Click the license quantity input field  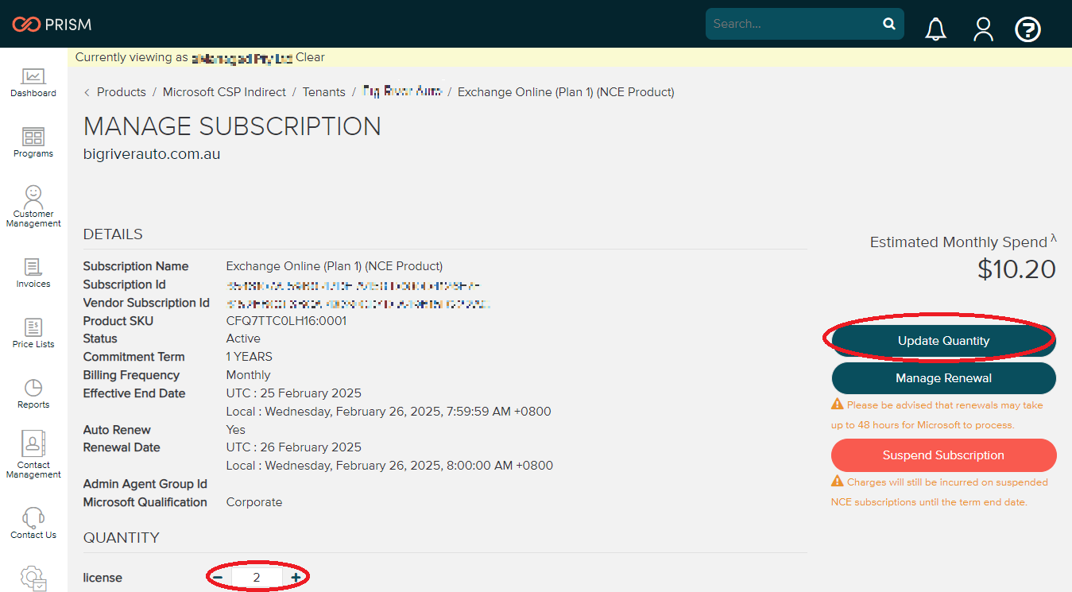point(257,578)
